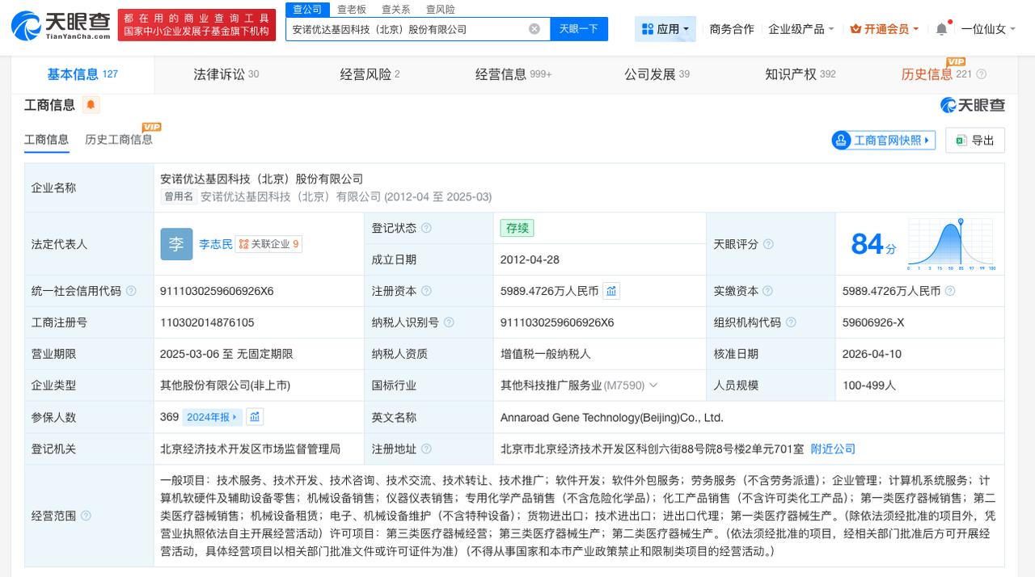1035x577 pixels.
Task: Click the credit code 9111030259606926X6 under 统一社会信用代码
Action: [217, 291]
